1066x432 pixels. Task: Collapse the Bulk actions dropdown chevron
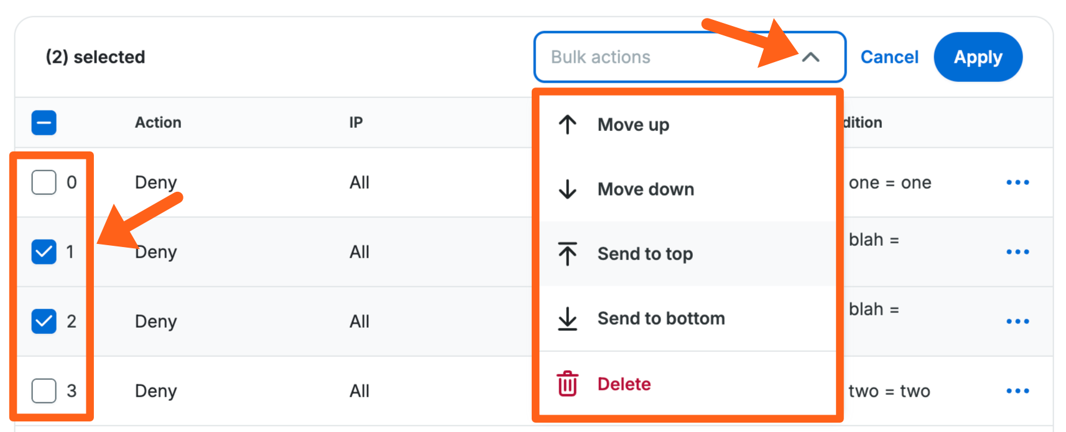(x=810, y=57)
